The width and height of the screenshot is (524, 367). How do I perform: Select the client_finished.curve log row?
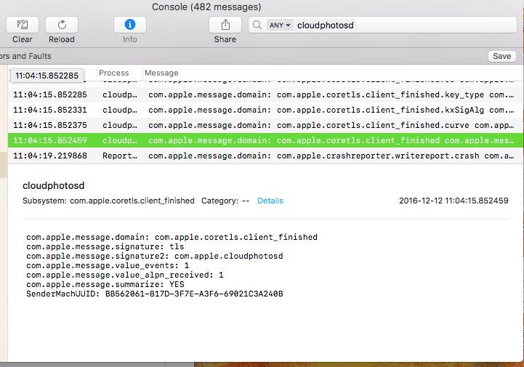[265, 125]
